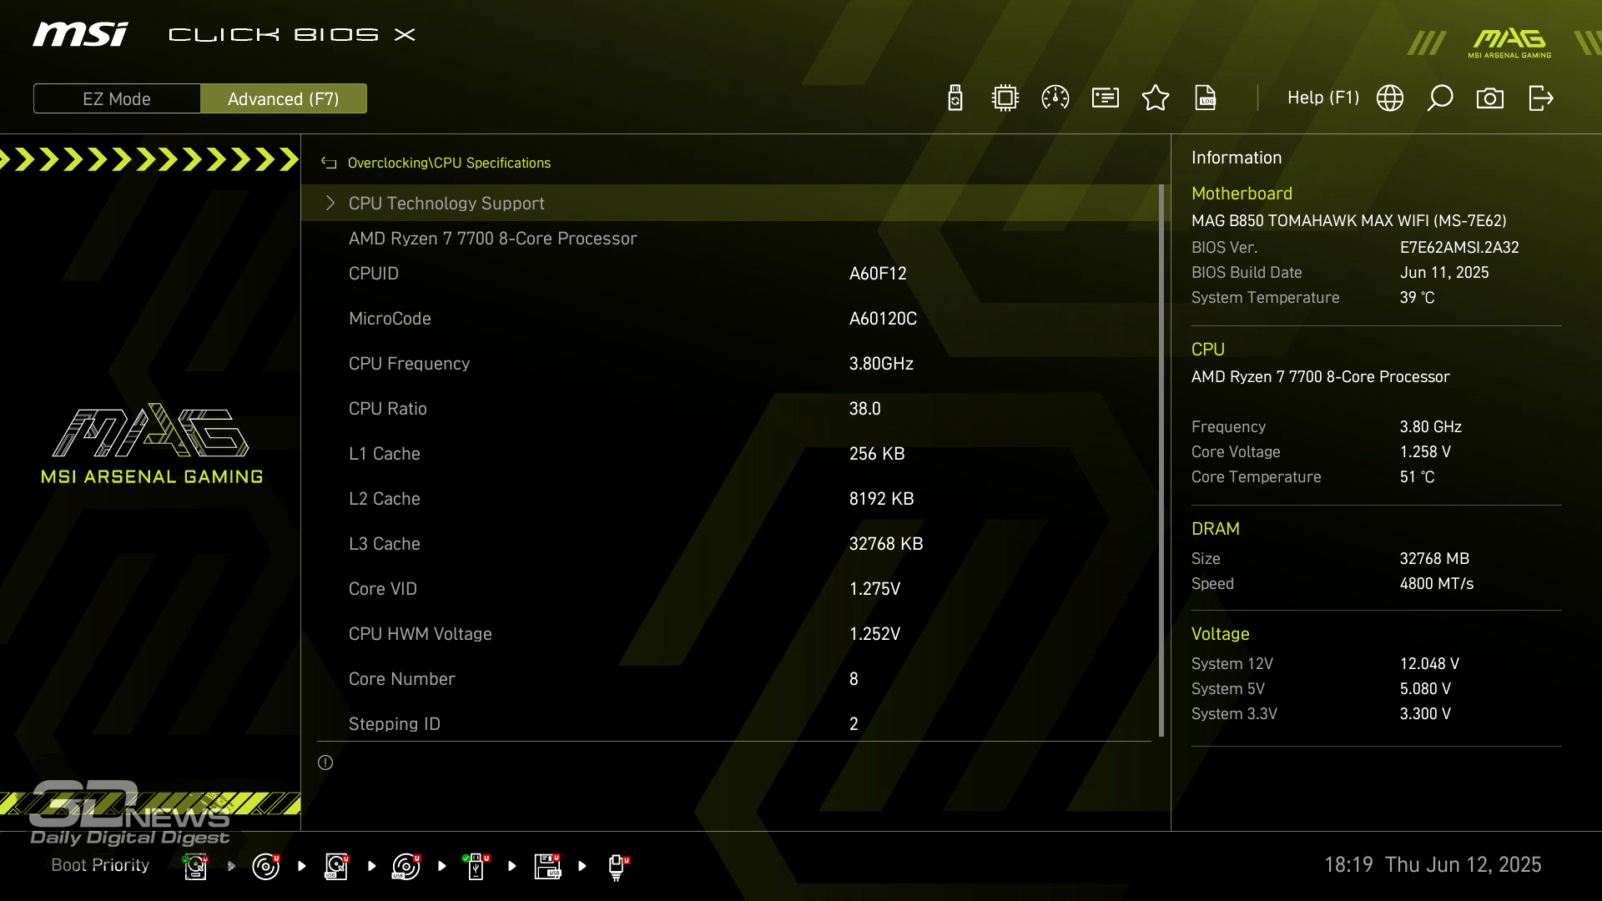The height and width of the screenshot is (901, 1602).
Task: Click the settings list vertical scrollbar
Action: [x=1161, y=461]
